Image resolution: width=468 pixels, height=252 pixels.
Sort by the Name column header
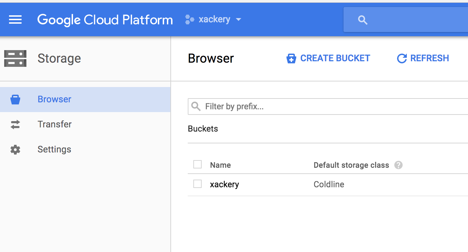point(220,165)
